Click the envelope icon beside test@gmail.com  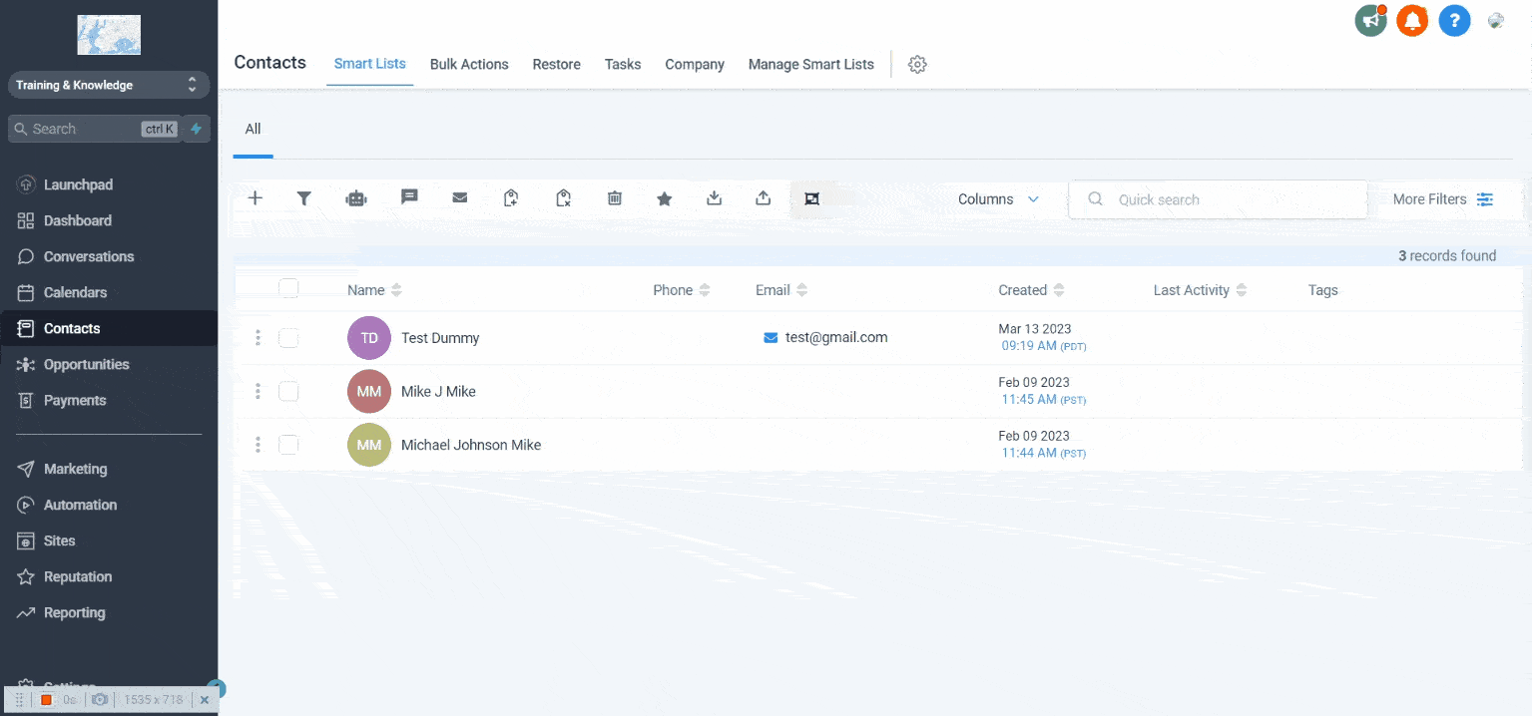[x=770, y=338]
